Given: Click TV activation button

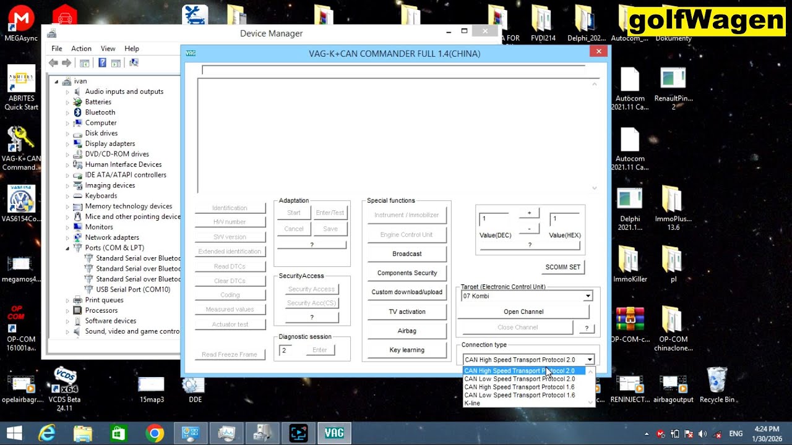Looking at the screenshot, I should tap(407, 311).
